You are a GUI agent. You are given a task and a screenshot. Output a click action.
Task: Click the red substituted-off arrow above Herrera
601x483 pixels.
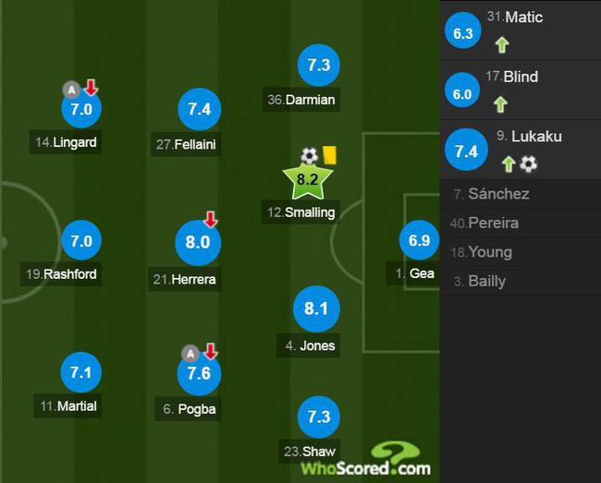[210, 219]
